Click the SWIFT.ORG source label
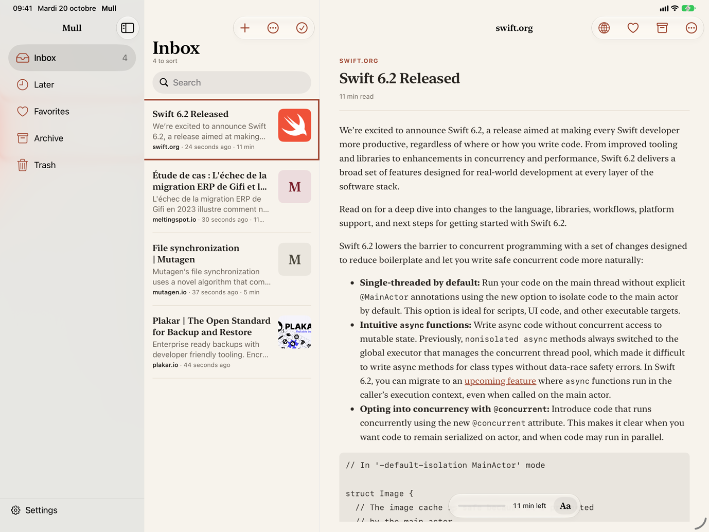 point(359,61)
